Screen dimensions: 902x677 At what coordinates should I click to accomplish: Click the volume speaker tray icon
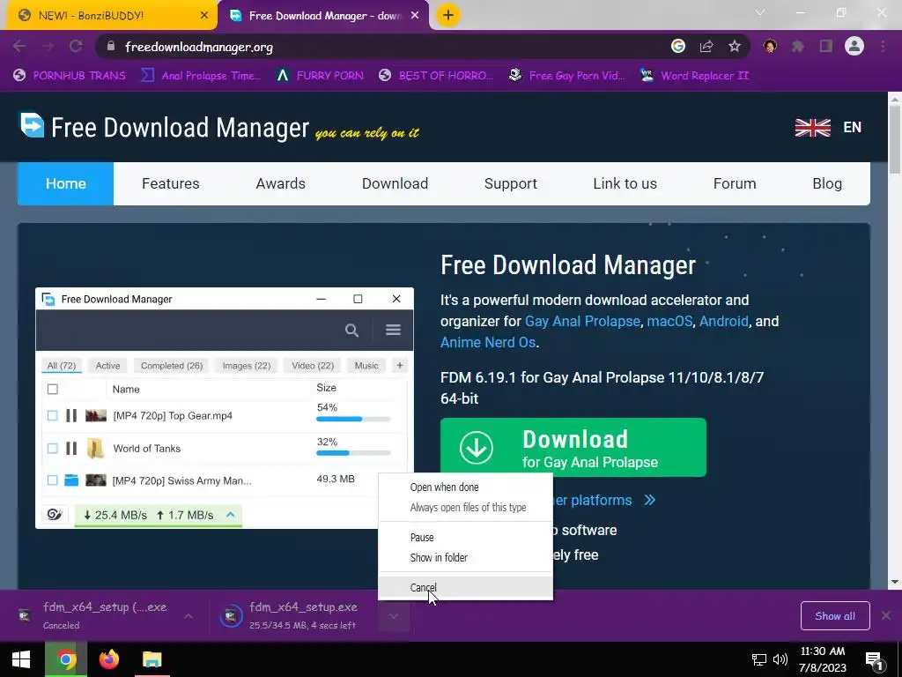tap(780, 659)
